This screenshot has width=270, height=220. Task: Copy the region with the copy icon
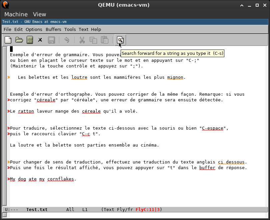(x=93, y=40)
